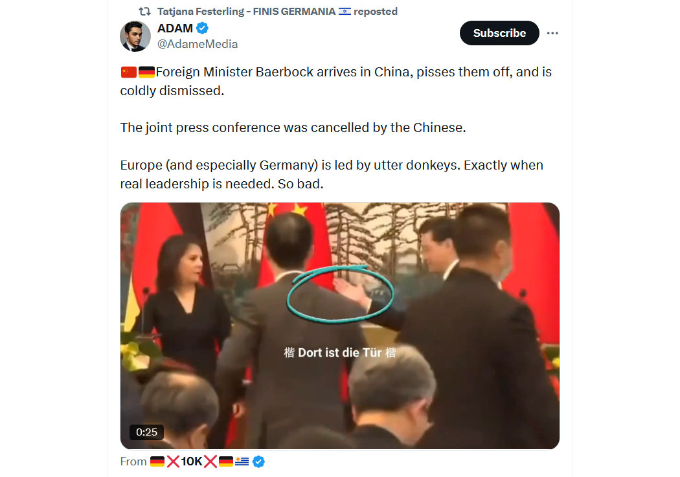
Task: Click the 0:25 video duration badge
Action: point(146,432)
